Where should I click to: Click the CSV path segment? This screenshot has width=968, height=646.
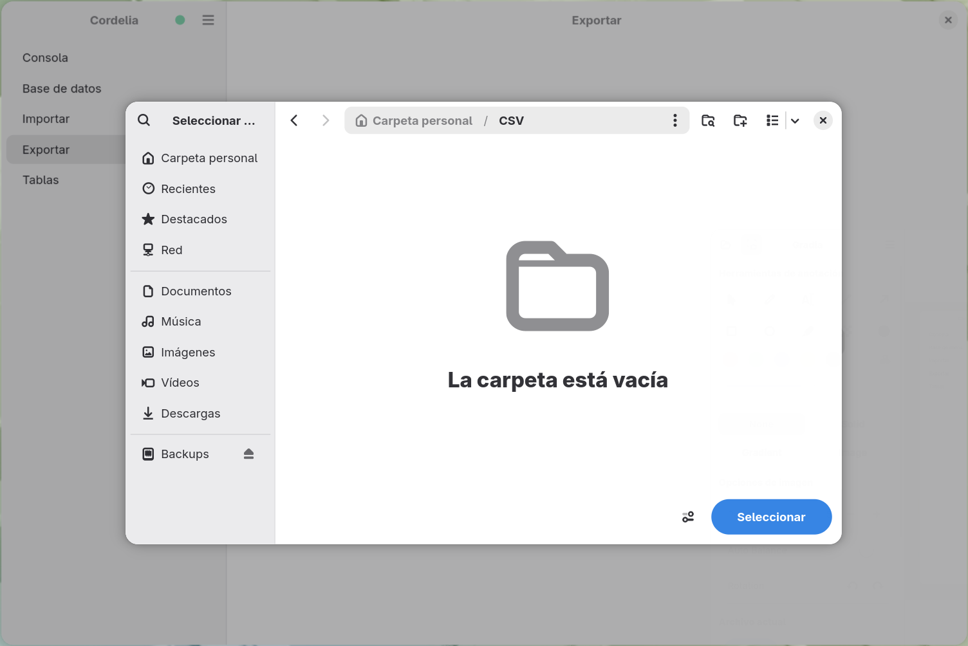(x=511, y=120)
